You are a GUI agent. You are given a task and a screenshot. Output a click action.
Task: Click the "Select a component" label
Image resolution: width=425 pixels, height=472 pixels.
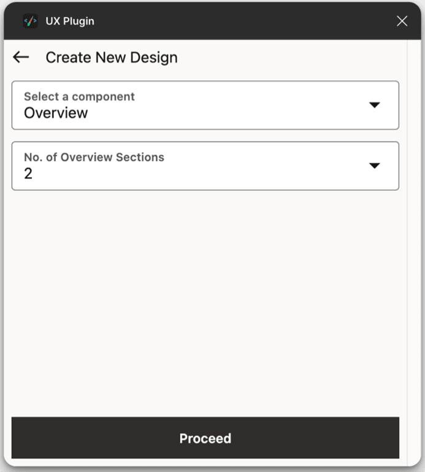click(79, 96)
